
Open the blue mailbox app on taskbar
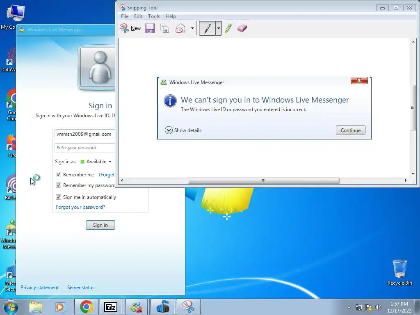pyautogui.click(x=162, y=307)
